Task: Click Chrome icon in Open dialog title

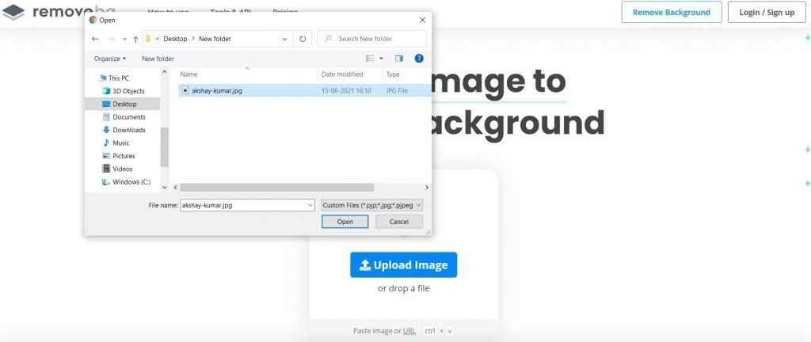Action: coord(93,20)
